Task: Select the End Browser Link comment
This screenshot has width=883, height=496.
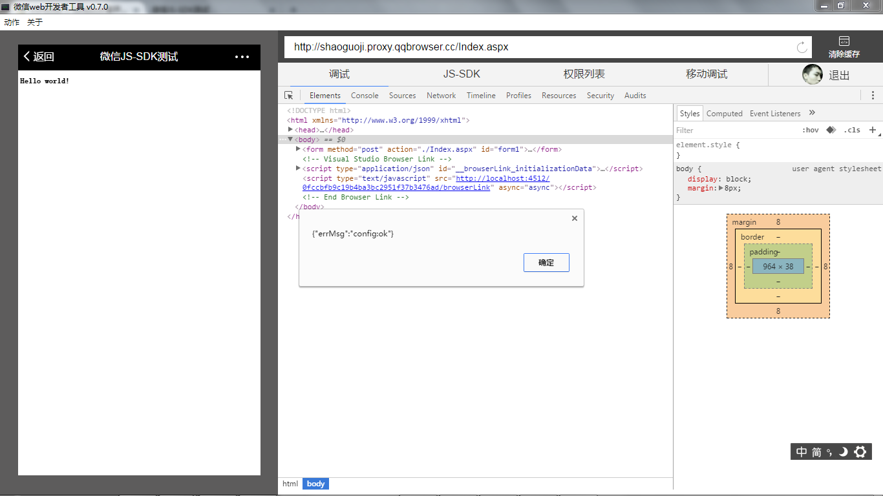Action: coord(356,197)
